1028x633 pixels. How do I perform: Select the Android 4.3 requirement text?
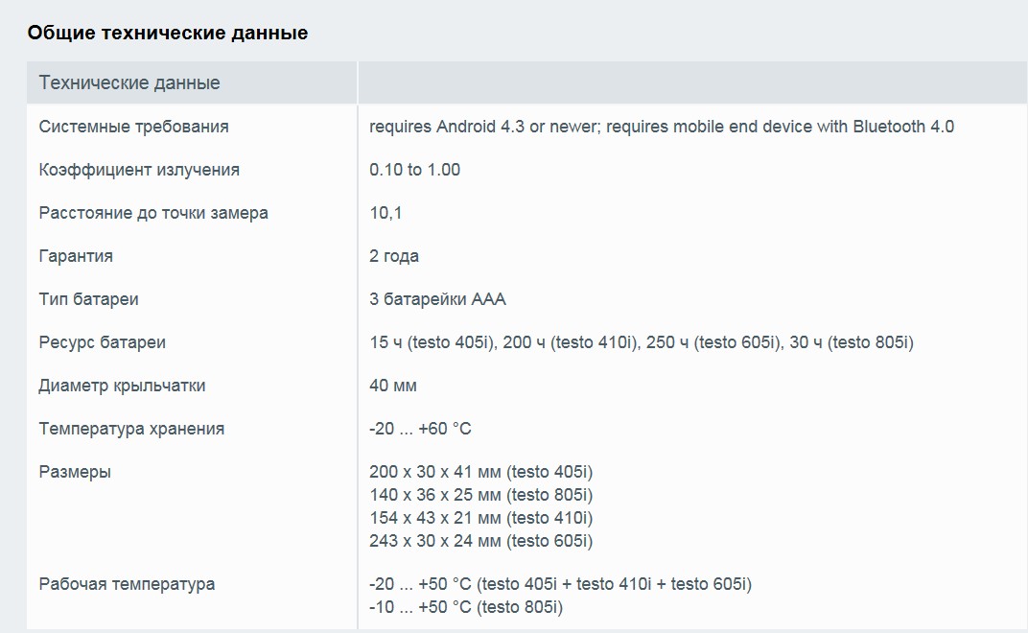click(662, 127)
